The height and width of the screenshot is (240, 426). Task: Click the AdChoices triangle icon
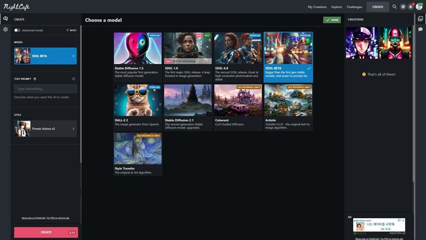(399, 220)
